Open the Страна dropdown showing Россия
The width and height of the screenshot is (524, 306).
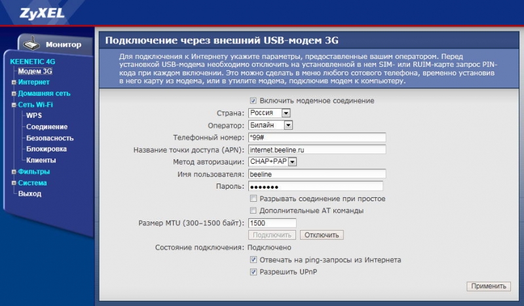[269, 113]
